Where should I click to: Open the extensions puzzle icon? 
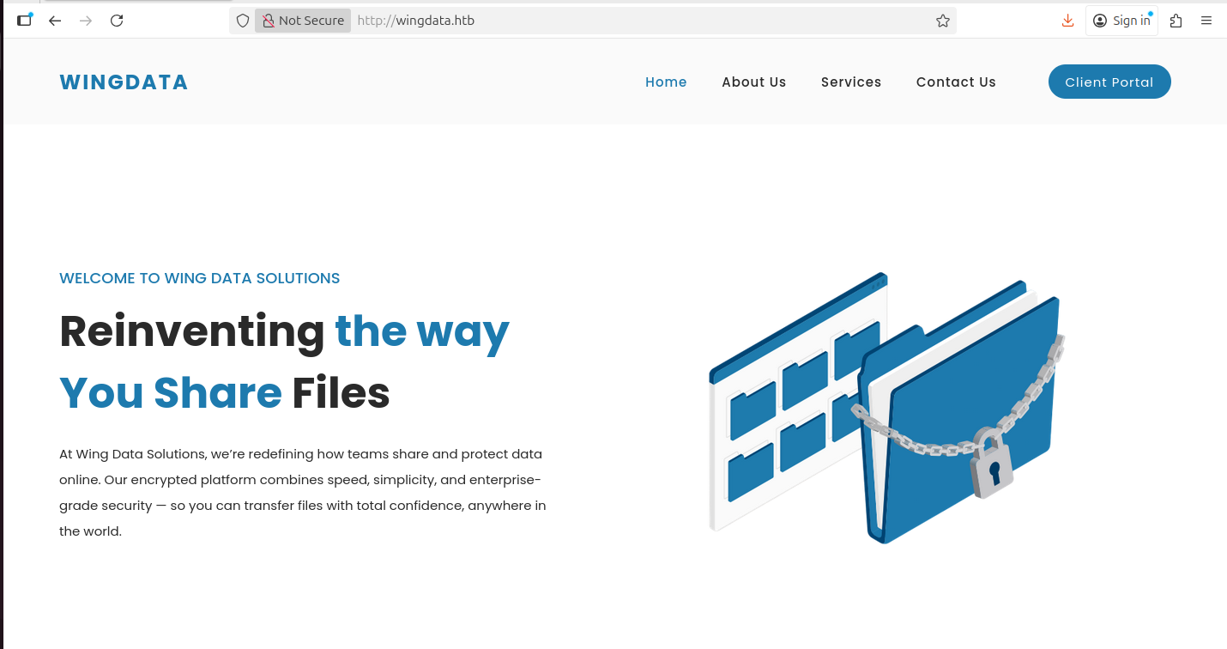(1176, 21)
